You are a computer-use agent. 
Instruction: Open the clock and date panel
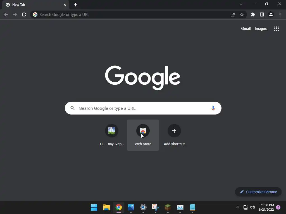coord(266,207)
